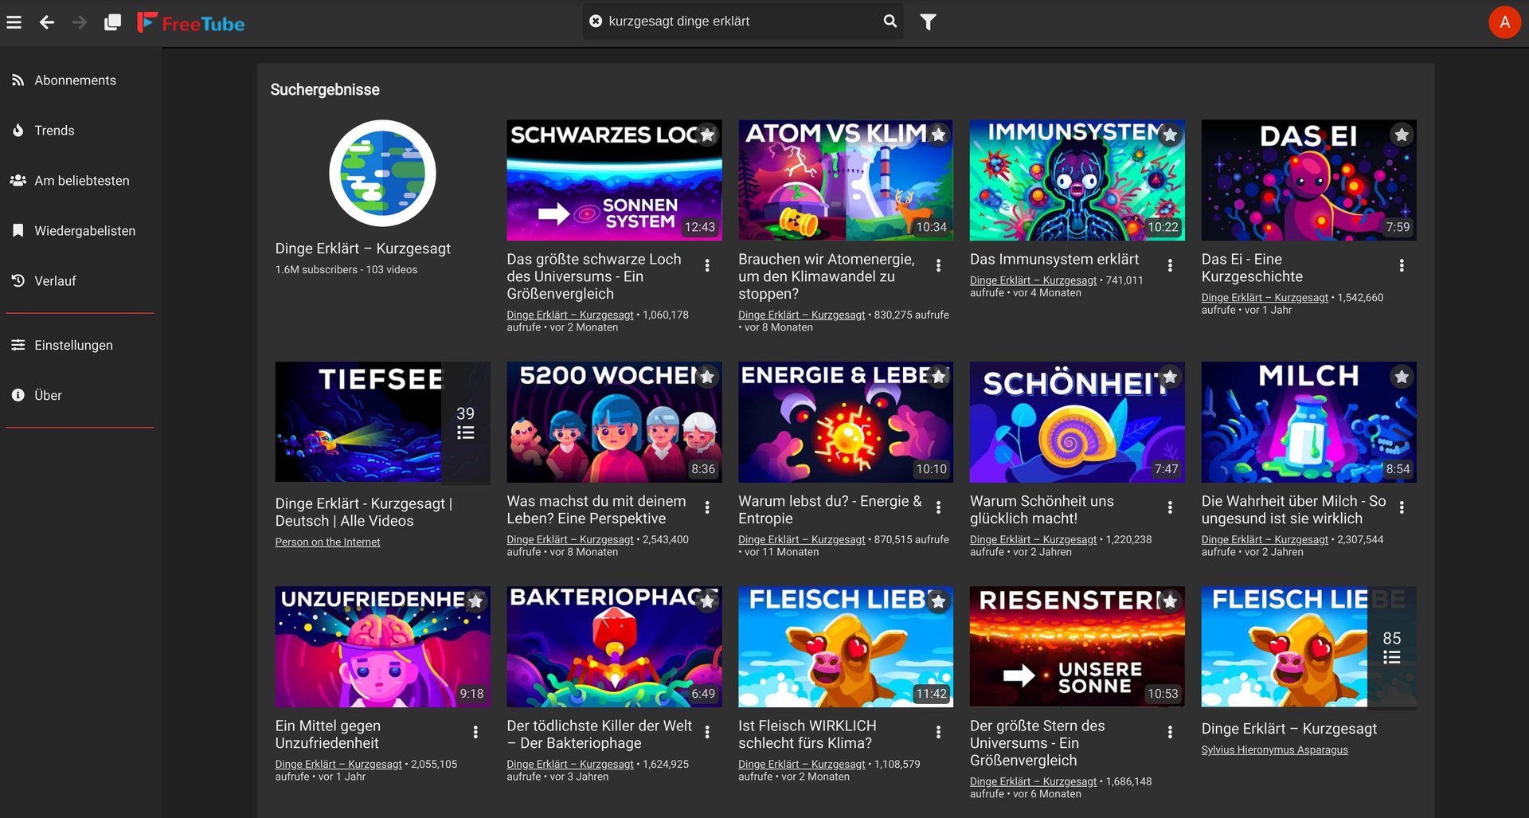This screenshot has height=818, width=1529.
Task: Open channel link Sylvius Hieronymus Asparagus
Action: 1274,750
